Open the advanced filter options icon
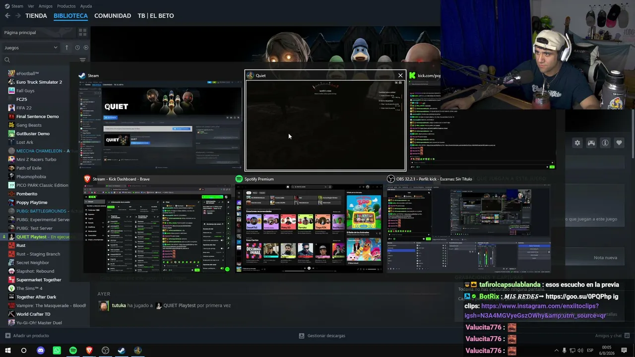This screenshot has width=635, height=357. [82, 60]
